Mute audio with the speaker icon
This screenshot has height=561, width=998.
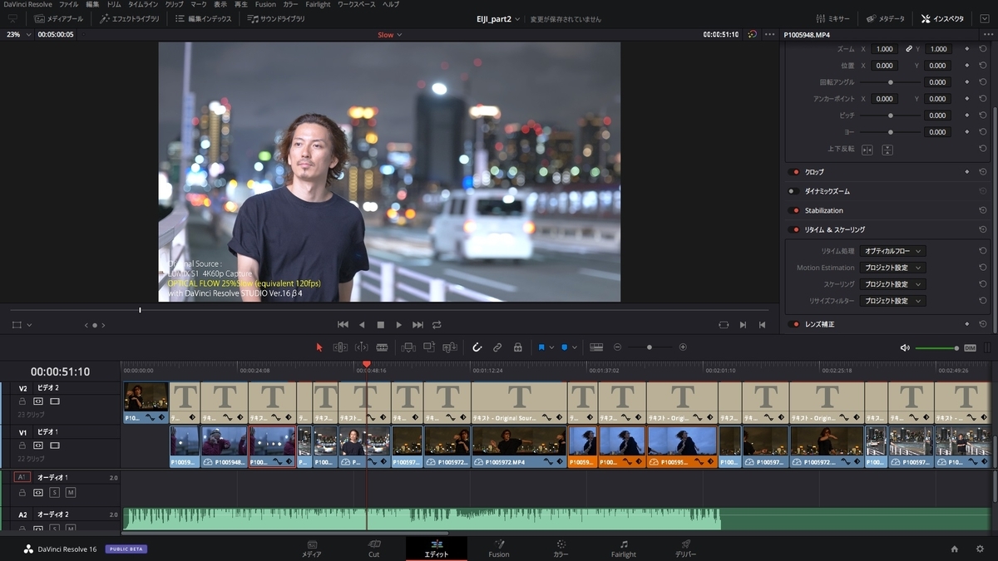(905, 348)
